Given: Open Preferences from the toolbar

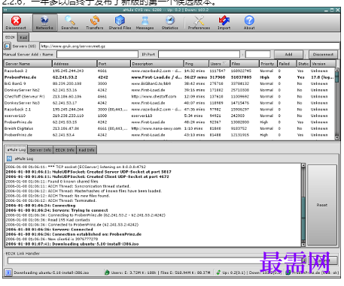Looking at the screenshot, I should [x=199, y=23].
